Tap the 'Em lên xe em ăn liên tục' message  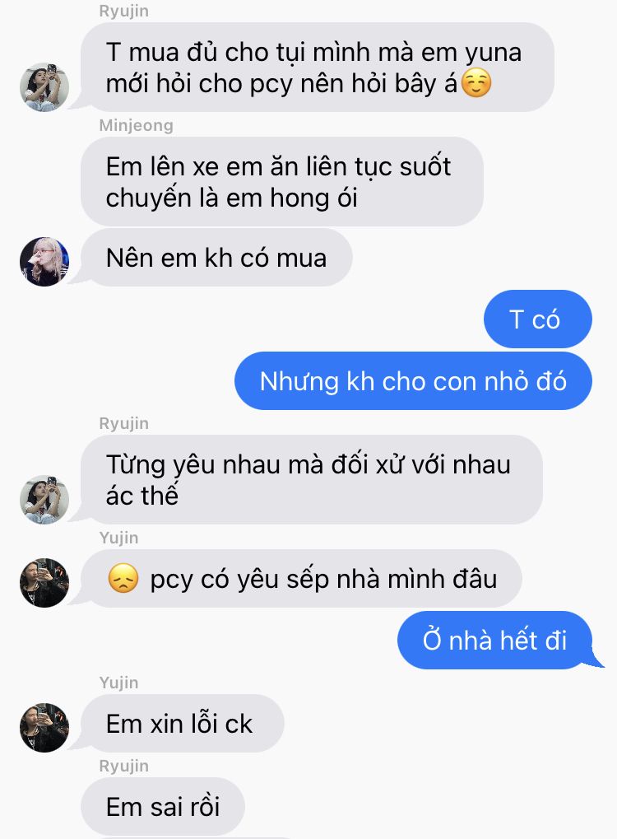tap(282, 181)
